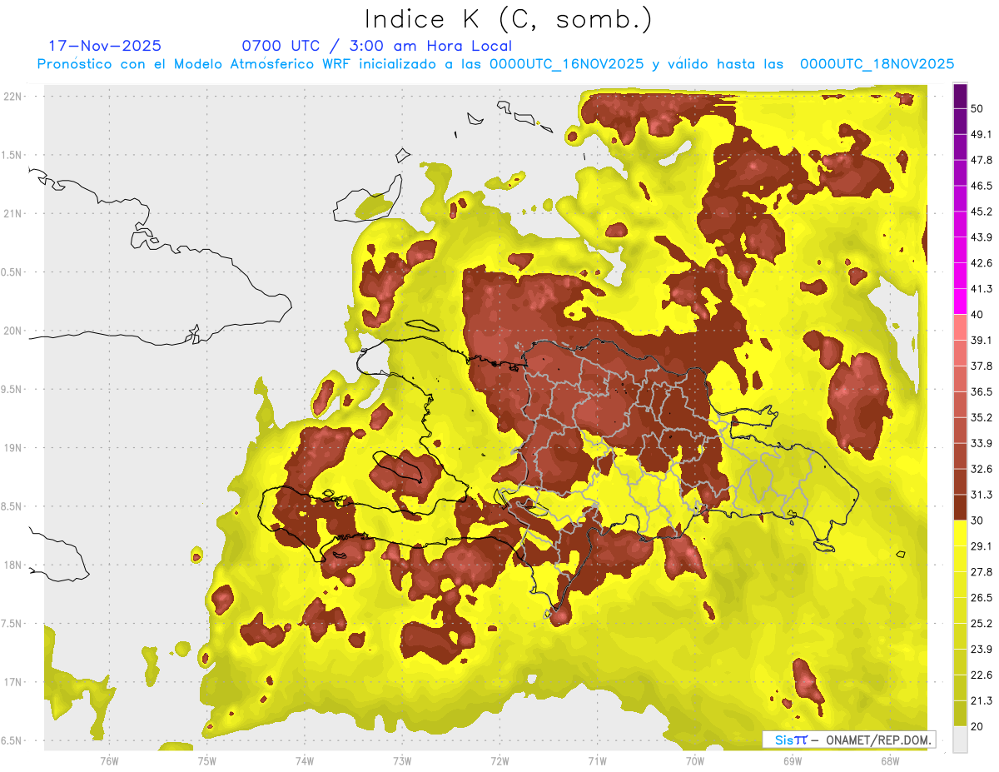The height and width of the screenshot is (772, 999).
Task: Click the colorbar value '31.3'
Action: tap(982, 495)
